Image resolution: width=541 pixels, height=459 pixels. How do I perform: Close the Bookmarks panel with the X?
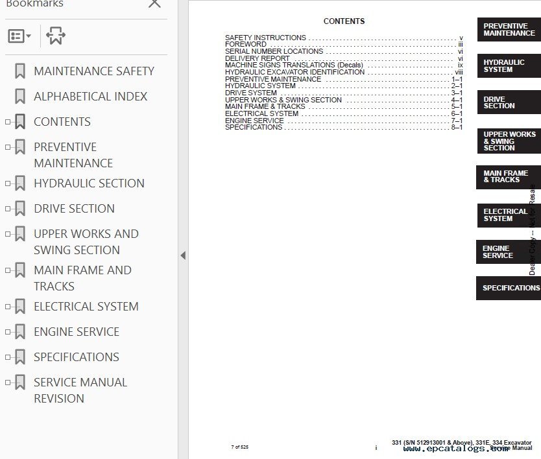pos(154,4)
